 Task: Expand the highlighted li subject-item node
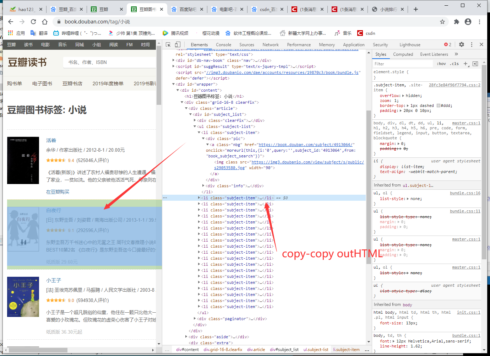pyautogui.click(x=199, y=198)
